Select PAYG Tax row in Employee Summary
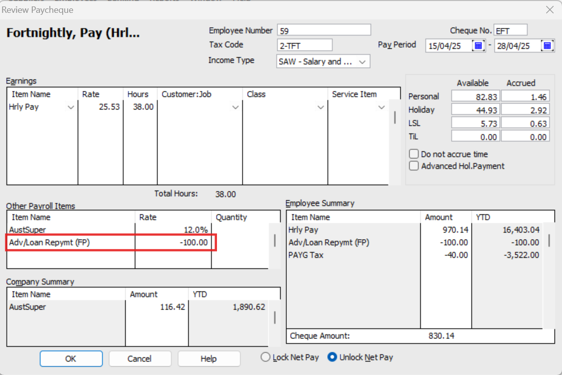 [415, 255]
